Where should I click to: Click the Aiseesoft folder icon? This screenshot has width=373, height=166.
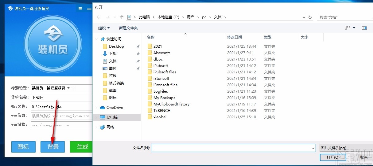coord(150,53)
